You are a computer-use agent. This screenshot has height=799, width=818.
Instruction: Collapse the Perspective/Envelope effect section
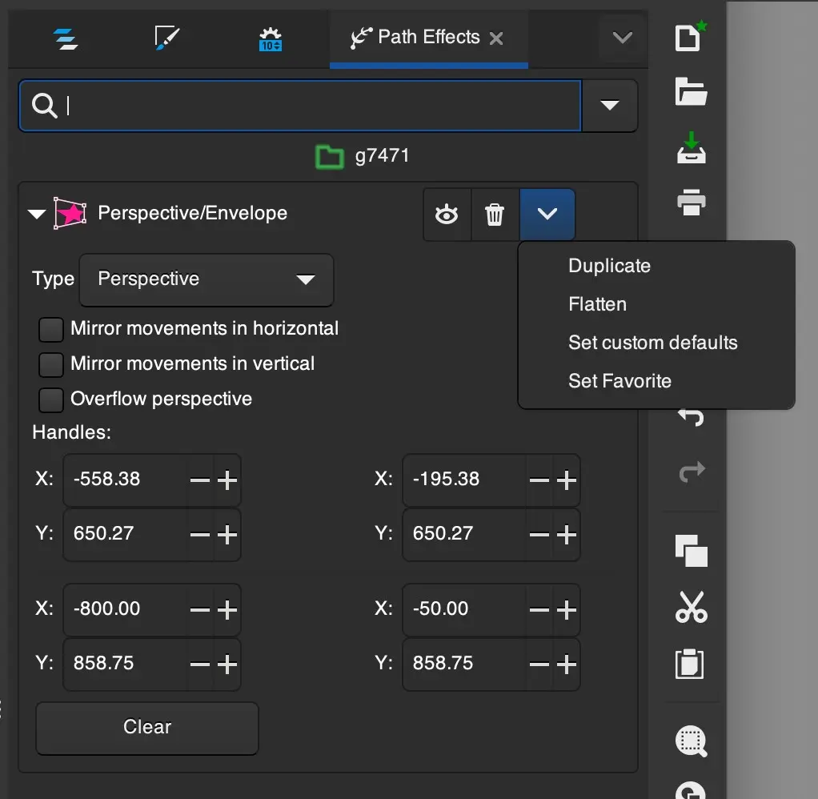click(x=36, y=214)
